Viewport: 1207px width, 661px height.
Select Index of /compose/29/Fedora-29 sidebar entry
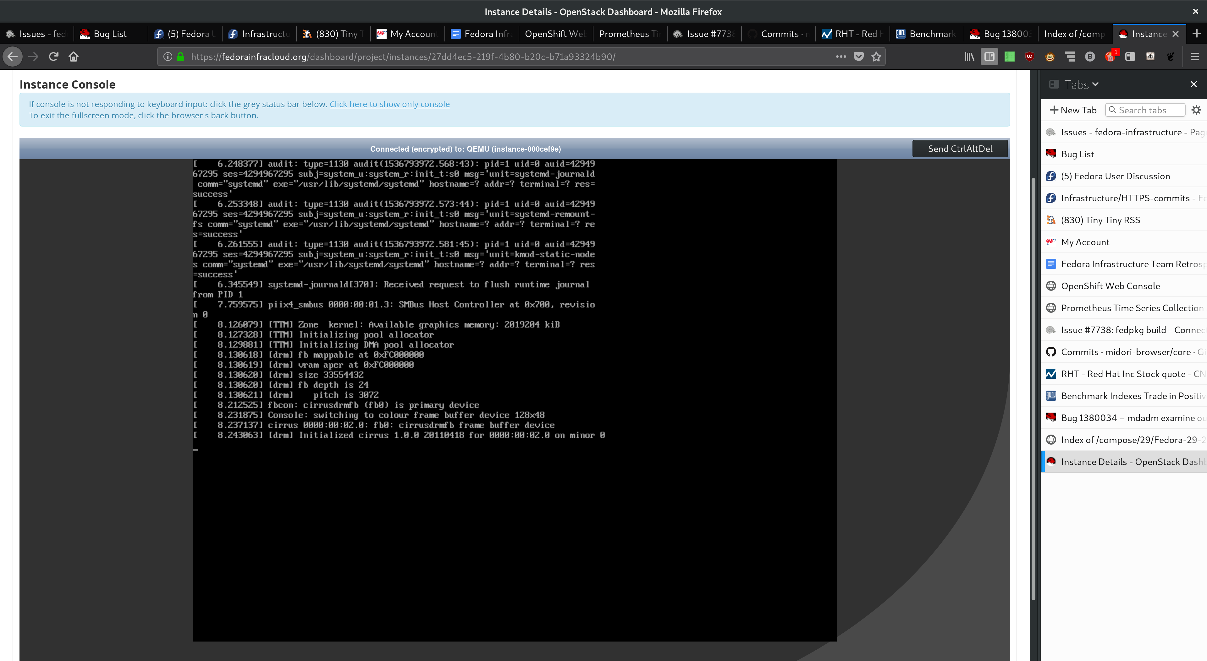[x=1124, y=440]
